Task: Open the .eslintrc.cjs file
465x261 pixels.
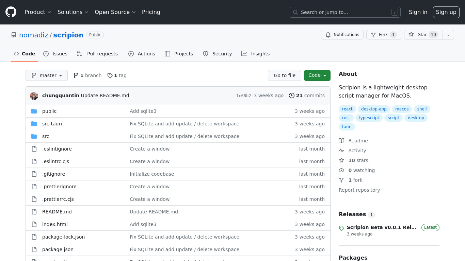Action: (x=55, y=161)
